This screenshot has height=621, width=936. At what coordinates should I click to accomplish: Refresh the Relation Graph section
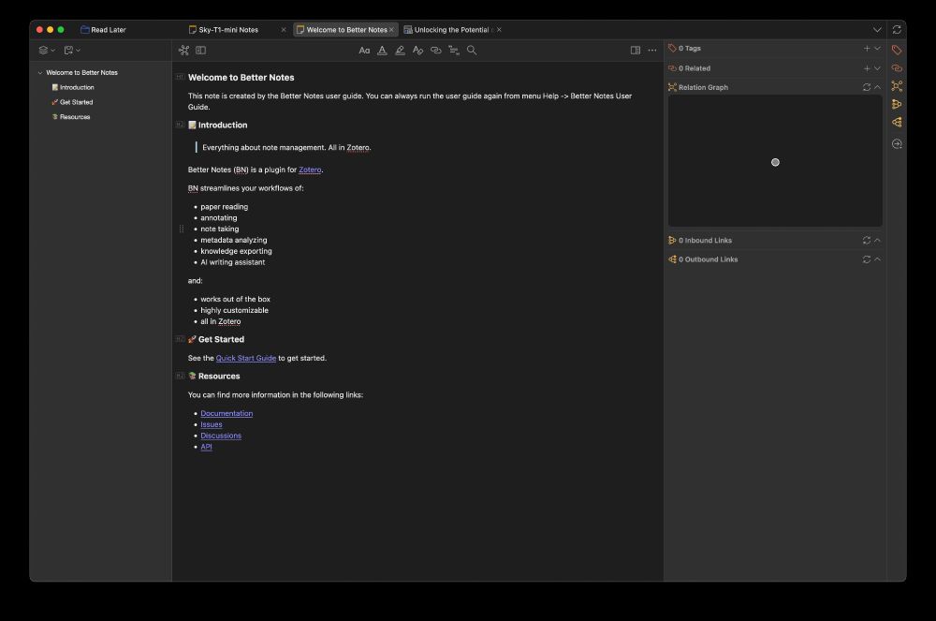(867, 87)
